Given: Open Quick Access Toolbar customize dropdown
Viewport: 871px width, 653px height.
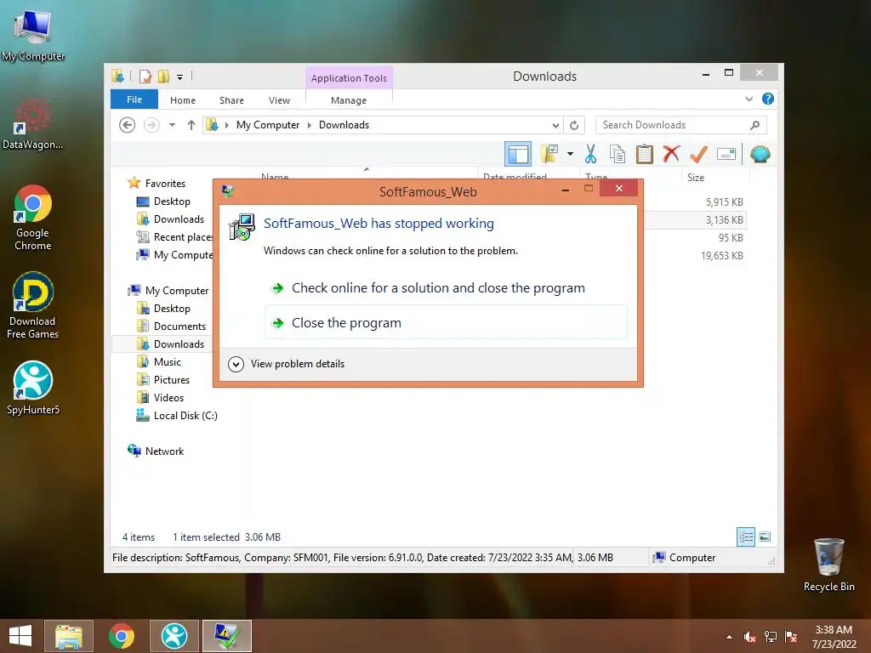Looking at the screenshot, I should click(x=180, y=77).
